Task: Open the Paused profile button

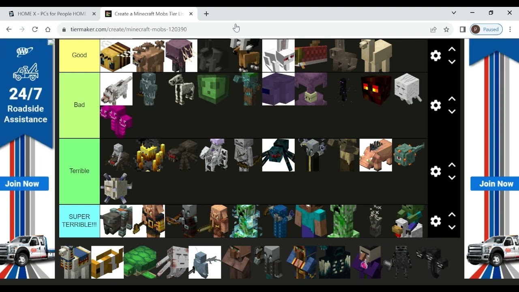Action: point(487,29)
